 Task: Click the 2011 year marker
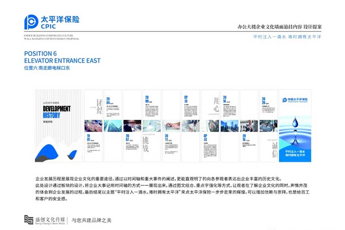point(168,138)
